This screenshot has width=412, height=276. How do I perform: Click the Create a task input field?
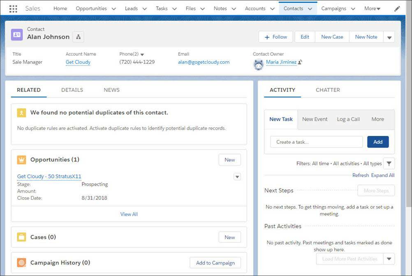pyautogui.click(x=316, y=142)
